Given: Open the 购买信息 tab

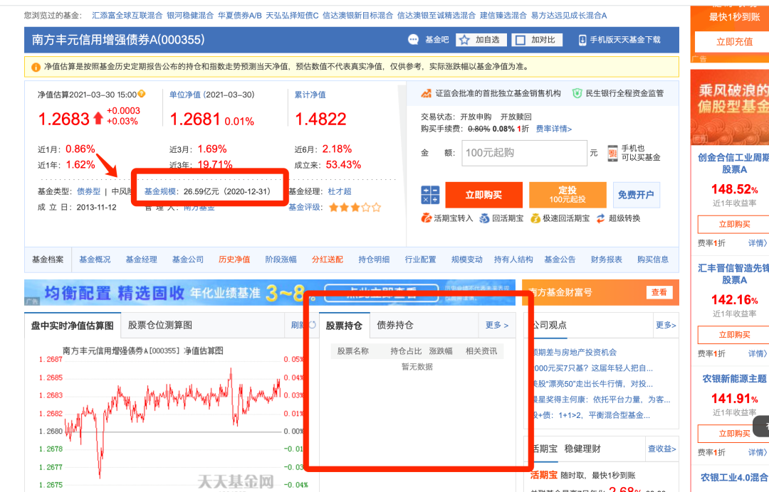Looking at the screenshot, I should click(653, 260).
